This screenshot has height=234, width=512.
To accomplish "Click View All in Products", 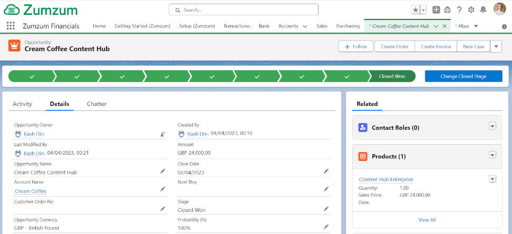I will point(427,220).
